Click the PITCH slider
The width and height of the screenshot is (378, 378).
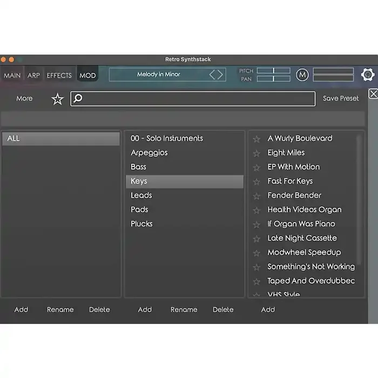[x=274, y=71]
